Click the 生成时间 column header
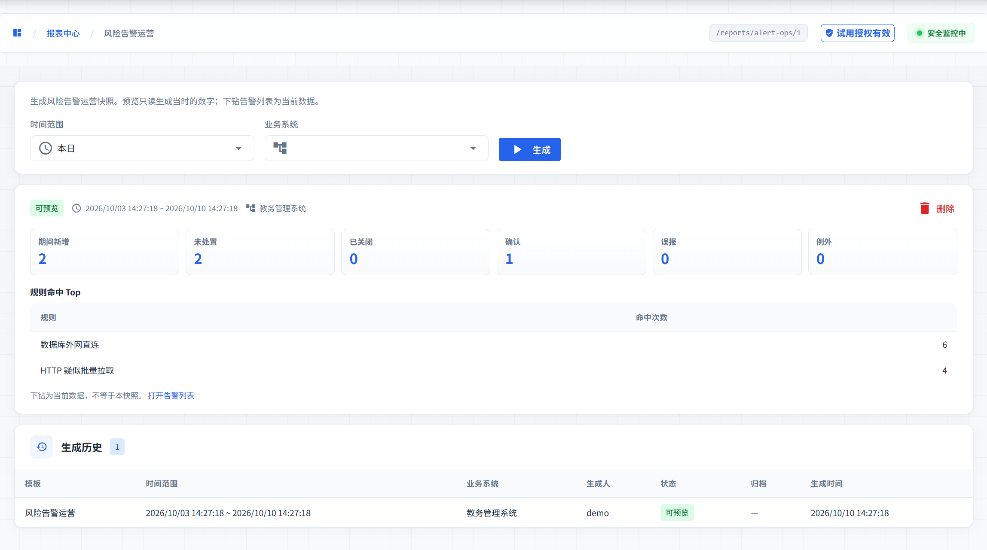The image size is (987, 550). [x=827, y=483]
